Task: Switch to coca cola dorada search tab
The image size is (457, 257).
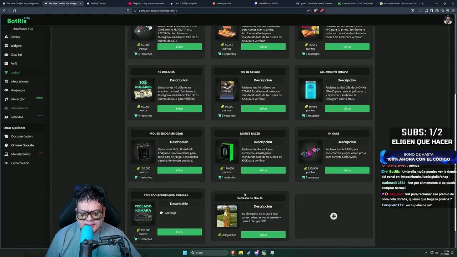Action: (x=398, y=4)
